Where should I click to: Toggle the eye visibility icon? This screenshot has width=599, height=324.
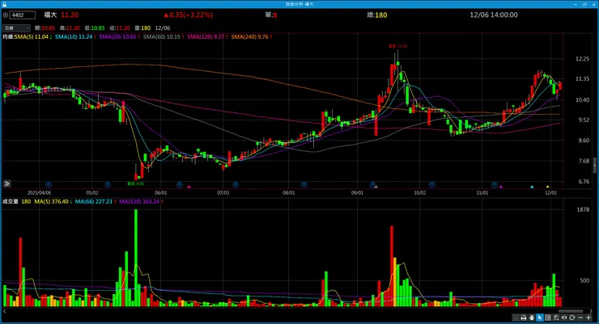564,318
